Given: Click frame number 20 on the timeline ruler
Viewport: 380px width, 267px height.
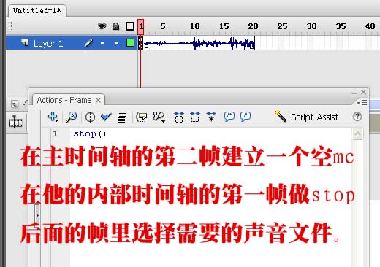Looking at the screenshot, I should click(253, 26).
